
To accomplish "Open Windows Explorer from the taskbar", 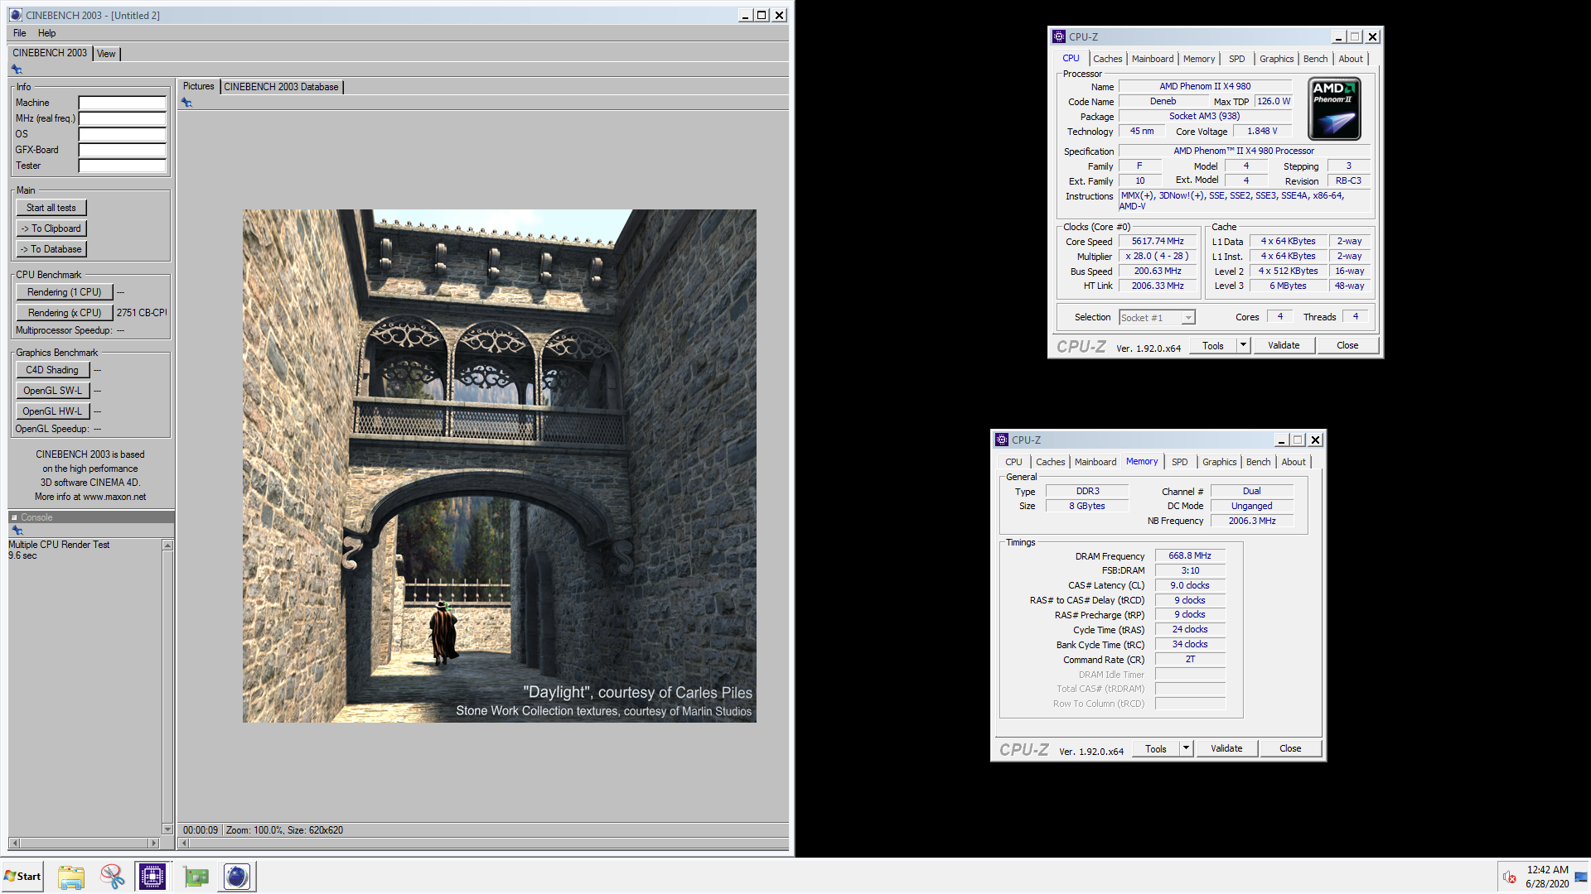I will pyautogui.click(x=71, y=877).
